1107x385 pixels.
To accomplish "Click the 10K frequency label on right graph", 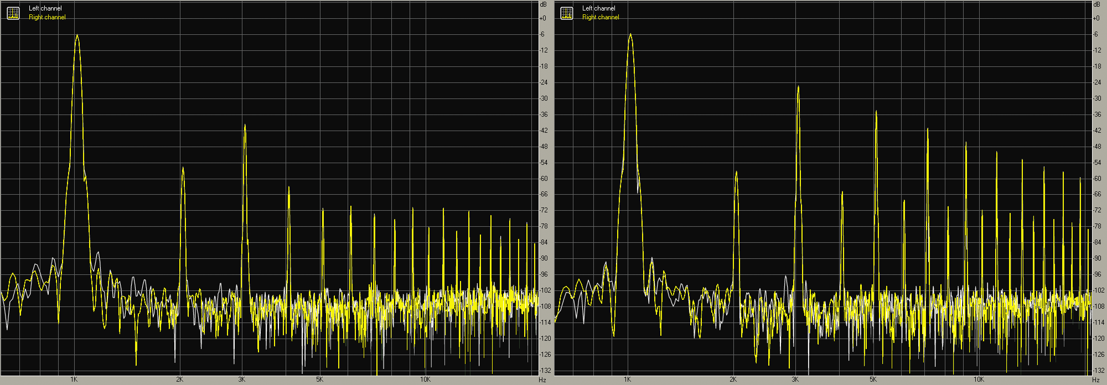I will tap(979, 379).
